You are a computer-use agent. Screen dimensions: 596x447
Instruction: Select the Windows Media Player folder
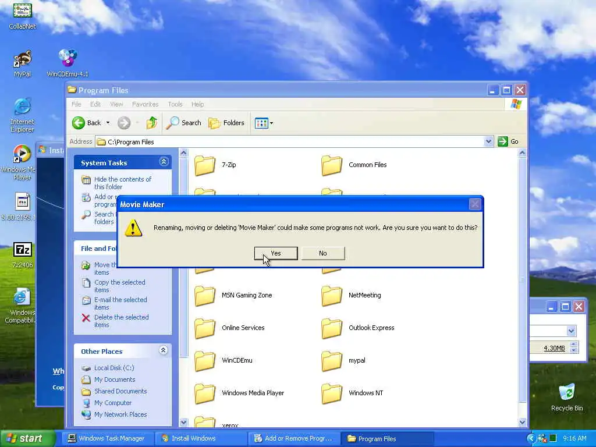pos(205,394)
